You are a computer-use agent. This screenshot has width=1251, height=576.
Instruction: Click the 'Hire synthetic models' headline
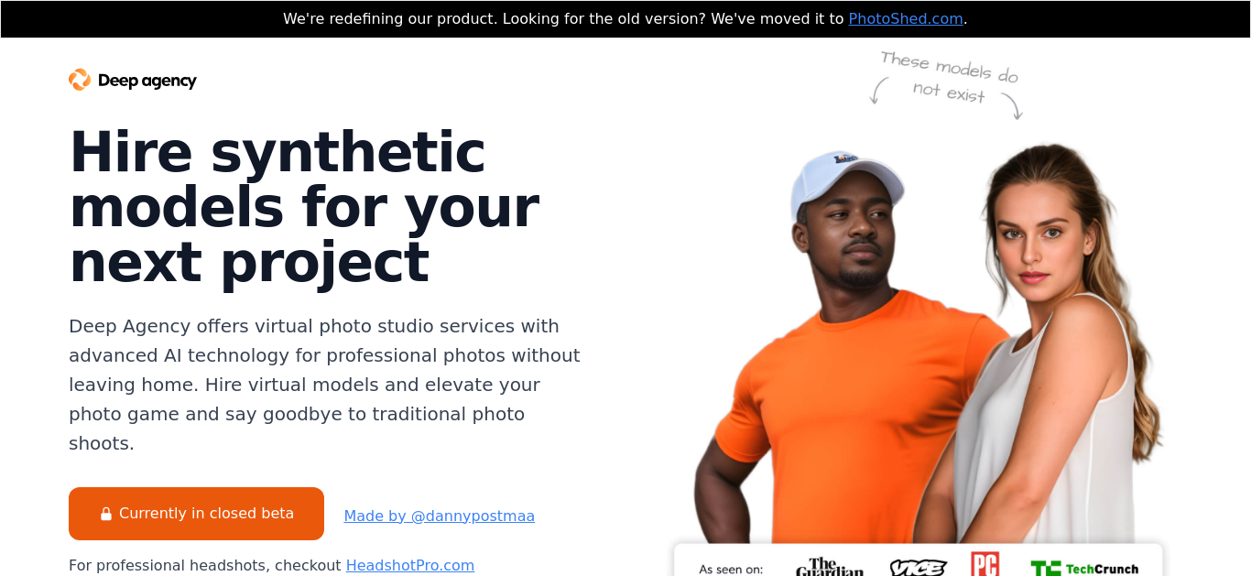click(x=304, y=207)
